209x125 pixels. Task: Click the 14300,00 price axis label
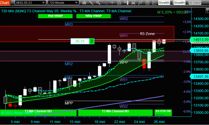(x=201, y=19)
